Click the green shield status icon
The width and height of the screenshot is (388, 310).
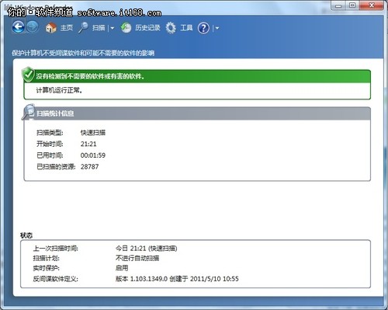pyautogui.click(x=28, y=75)
